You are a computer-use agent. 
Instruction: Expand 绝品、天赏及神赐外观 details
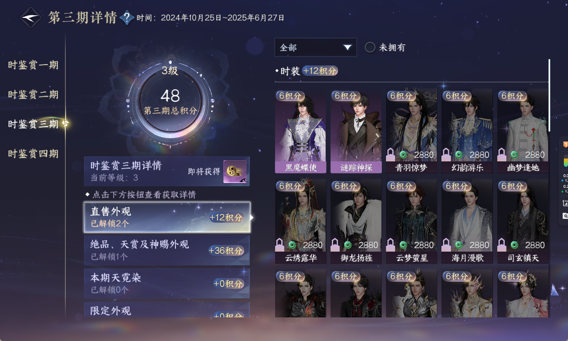[167, 250]
